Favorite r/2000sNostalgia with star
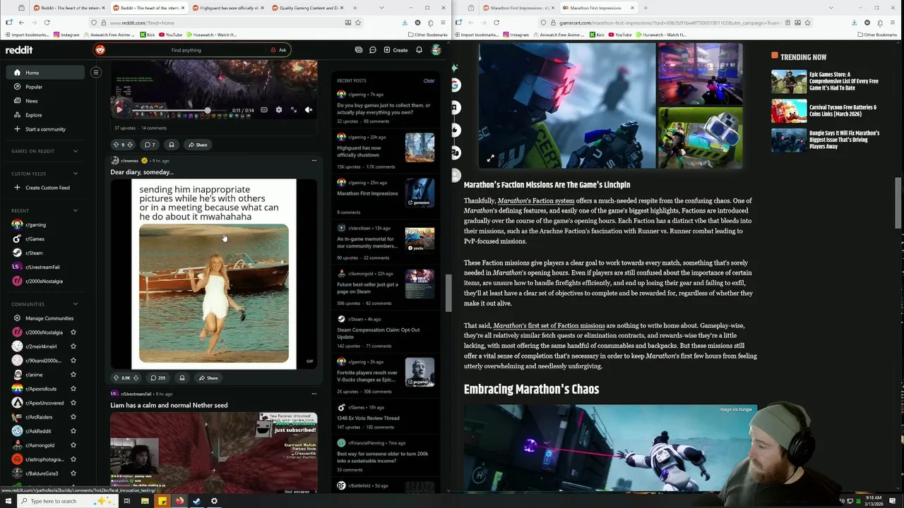The height and width of the screenshot is (508, 904). tap(73, 332)
